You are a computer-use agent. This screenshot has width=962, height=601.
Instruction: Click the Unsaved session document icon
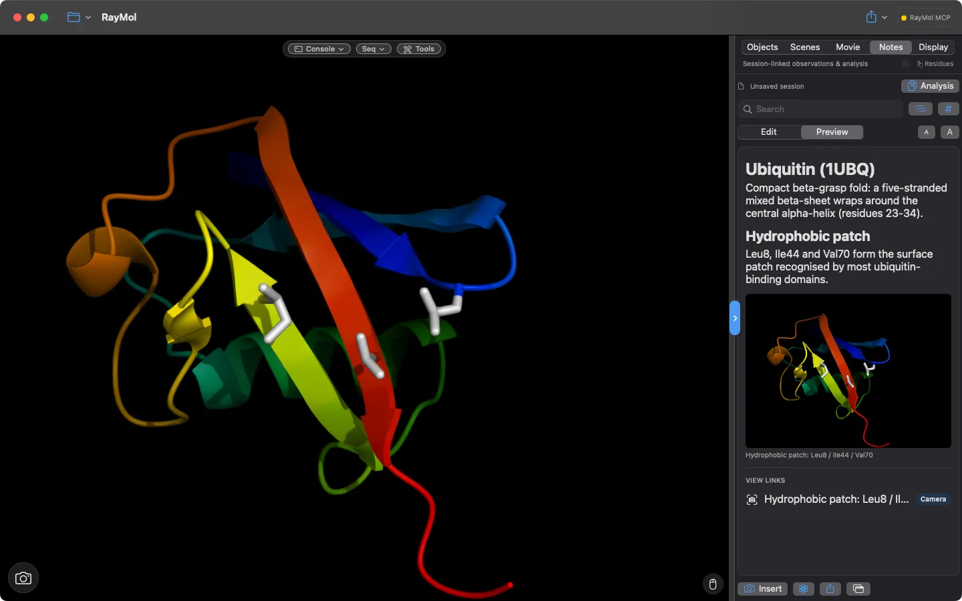point(741,86)
